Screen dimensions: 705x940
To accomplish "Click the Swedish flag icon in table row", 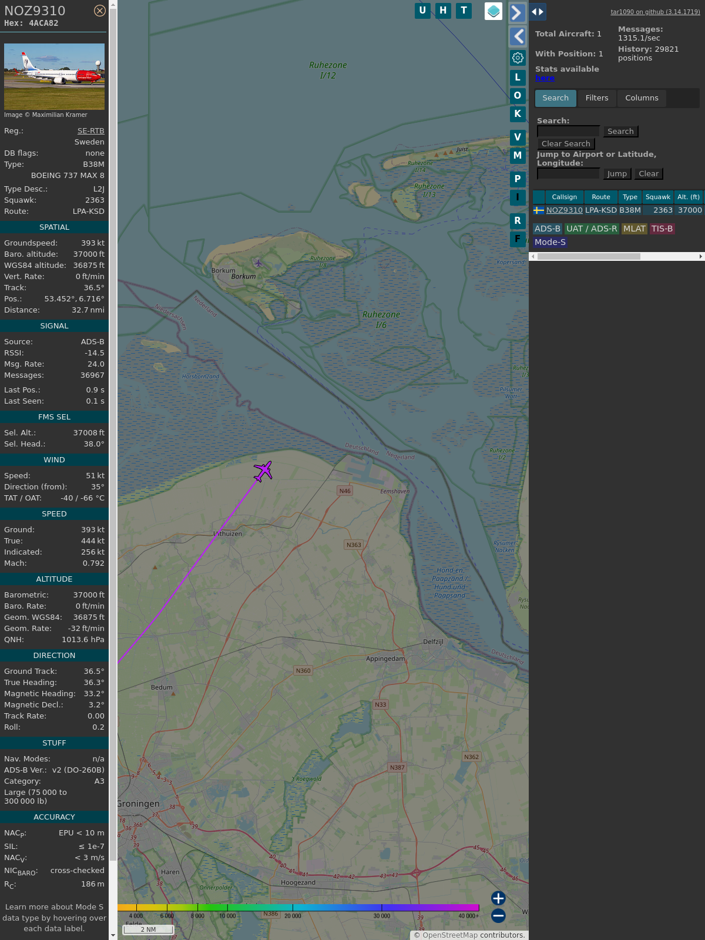I will 539,210.
